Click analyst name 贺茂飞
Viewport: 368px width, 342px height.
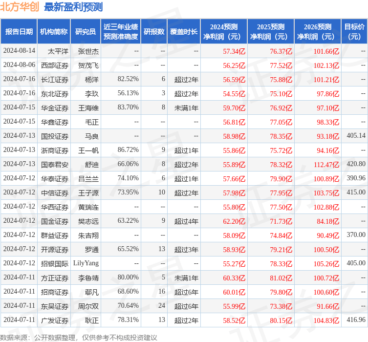88,65
